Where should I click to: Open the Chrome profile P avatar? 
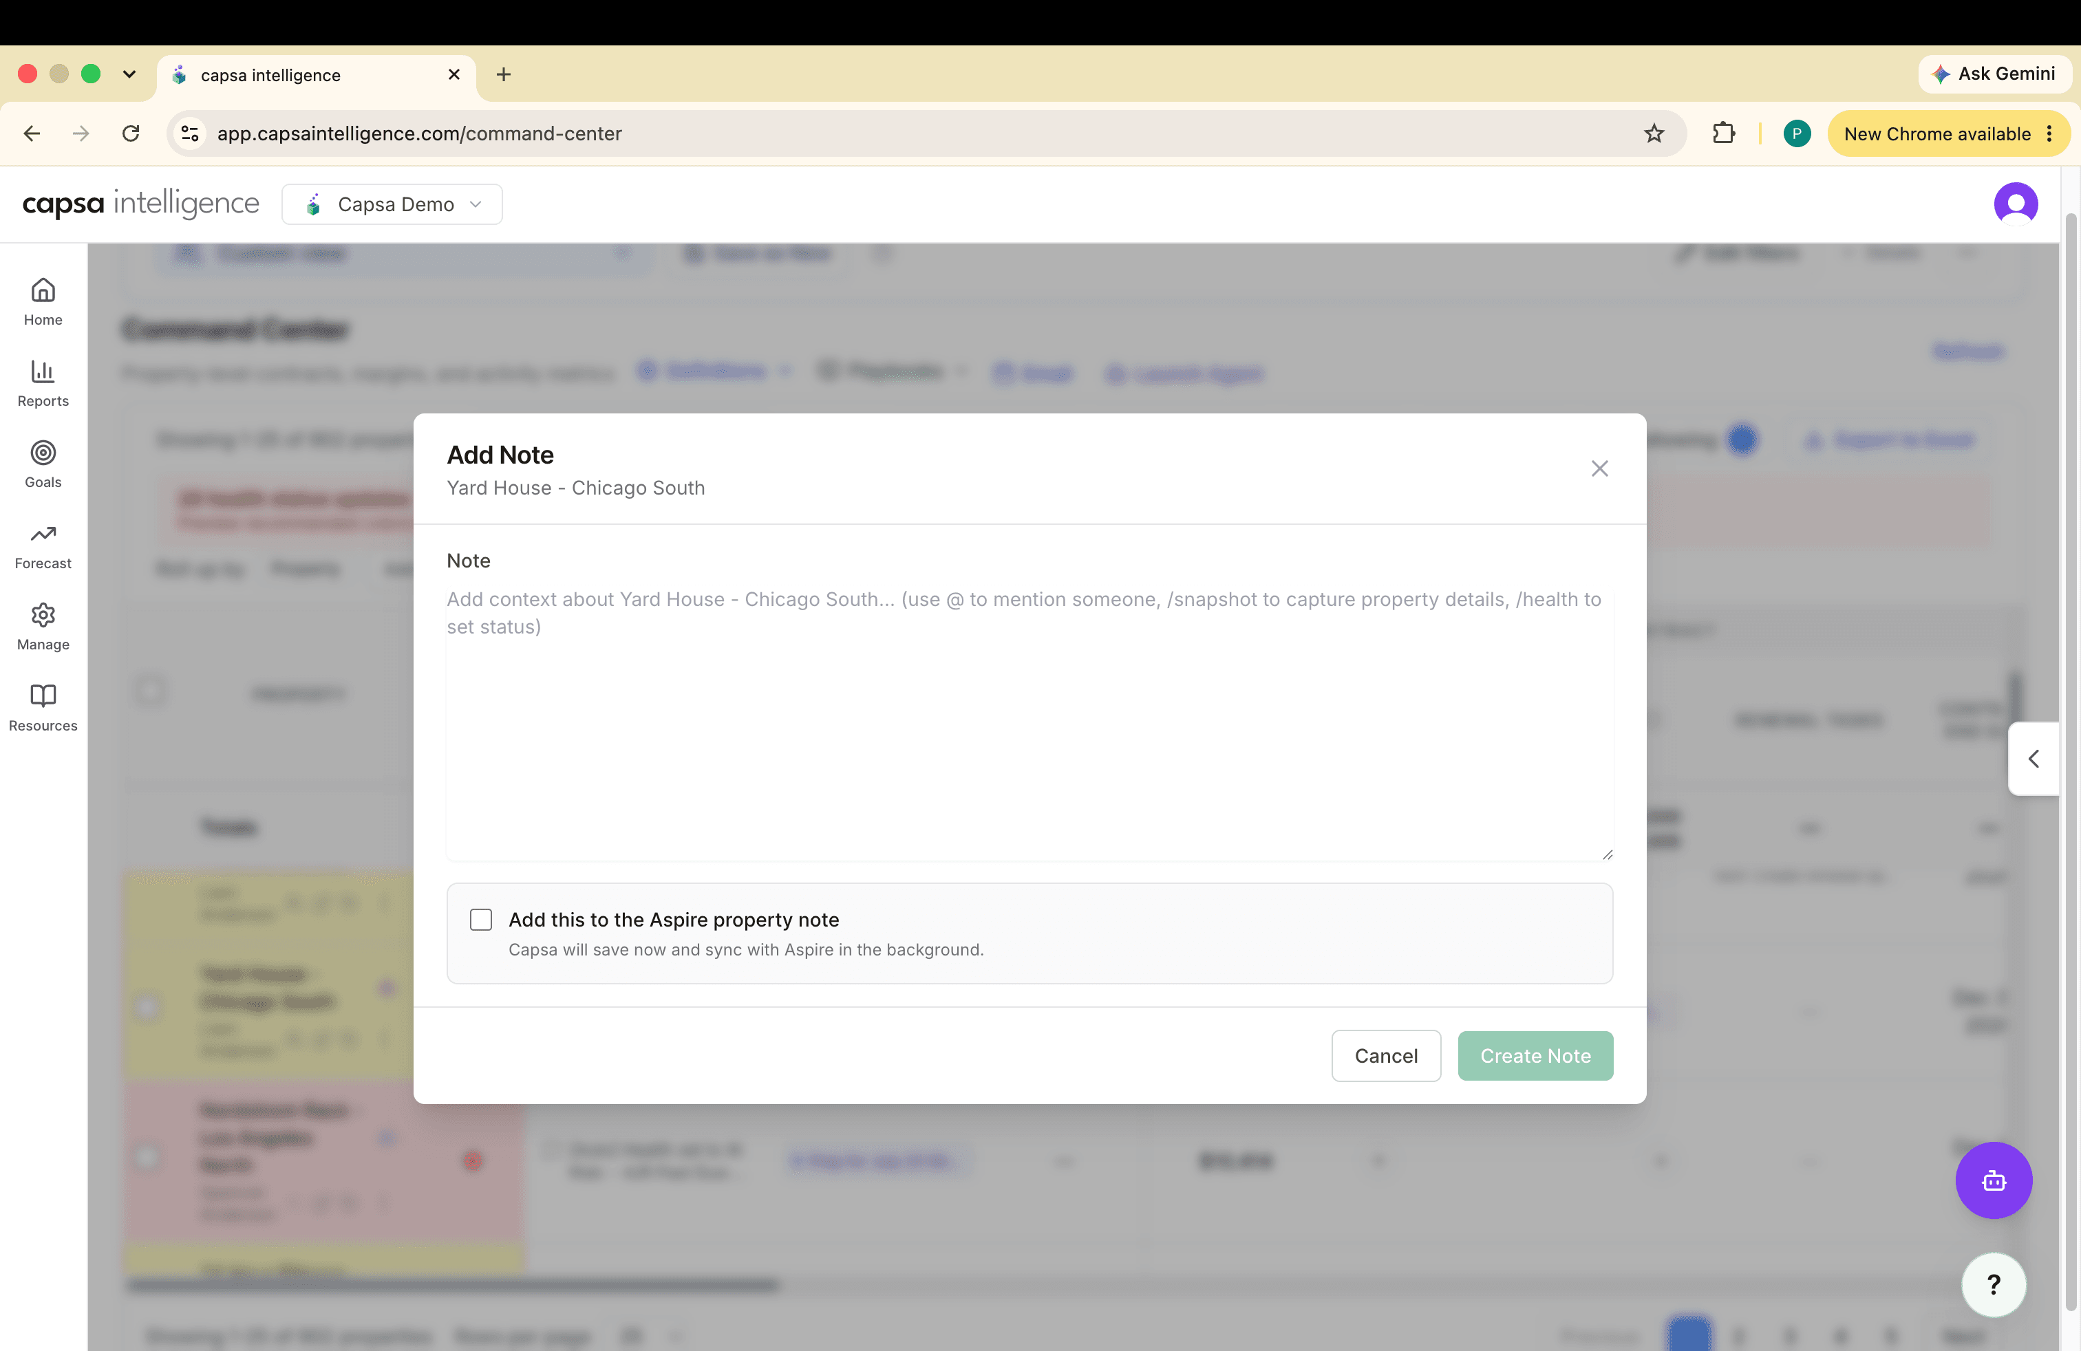1797,133
